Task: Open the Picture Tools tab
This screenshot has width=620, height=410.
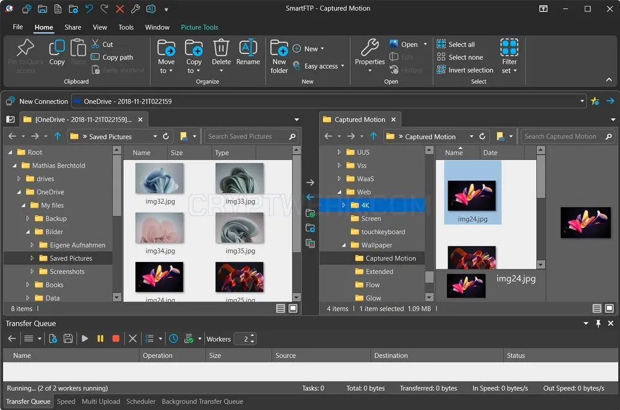Action: click(199, 27)
